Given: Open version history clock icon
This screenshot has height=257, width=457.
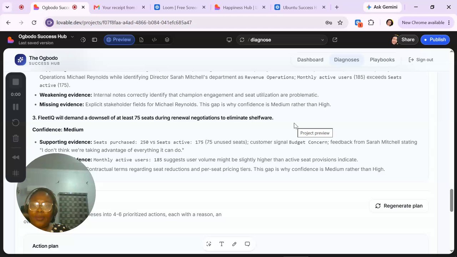Looking at the screenshot, I should pyautogui.click(x=83, y=40).
